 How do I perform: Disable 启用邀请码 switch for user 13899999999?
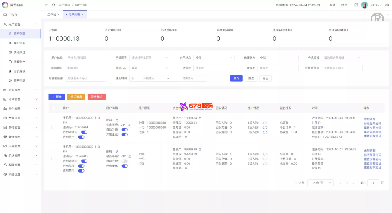(x=84, y=132)
